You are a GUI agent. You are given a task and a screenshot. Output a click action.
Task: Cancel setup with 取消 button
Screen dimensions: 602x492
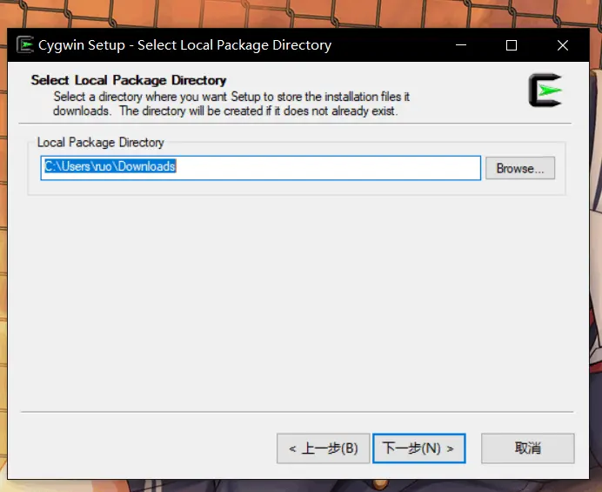pyautogui.click(x=527, y=448)
